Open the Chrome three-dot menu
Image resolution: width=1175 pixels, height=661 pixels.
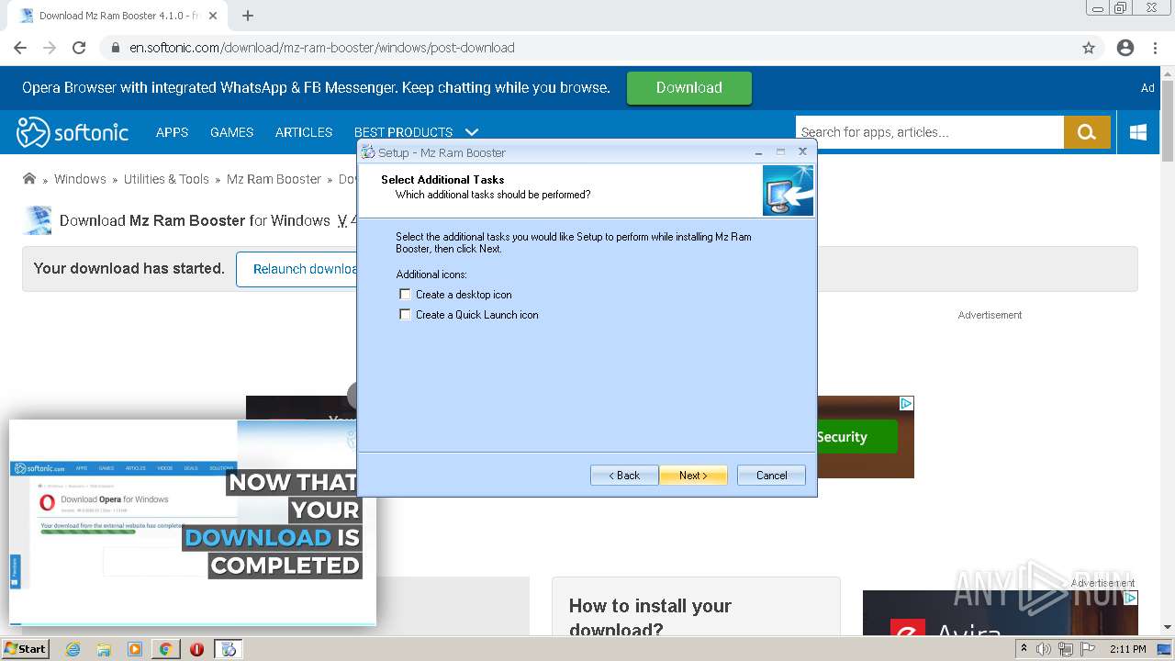(1155, 48)
